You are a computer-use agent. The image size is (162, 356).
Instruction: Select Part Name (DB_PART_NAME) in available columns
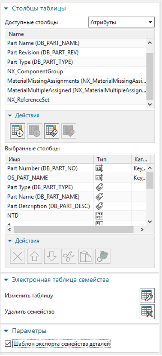[76, 43]
